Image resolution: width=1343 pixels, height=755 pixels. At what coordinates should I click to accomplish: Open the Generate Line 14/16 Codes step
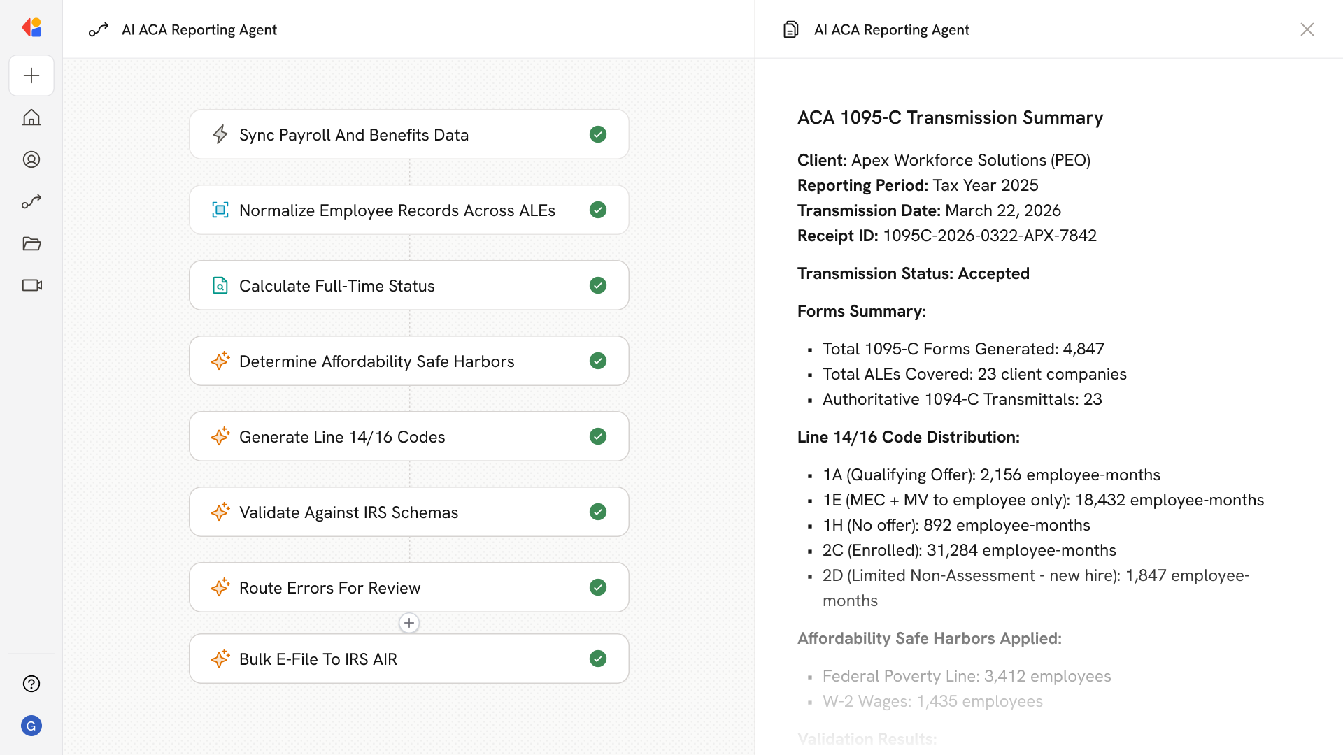[x=342, y=437]
